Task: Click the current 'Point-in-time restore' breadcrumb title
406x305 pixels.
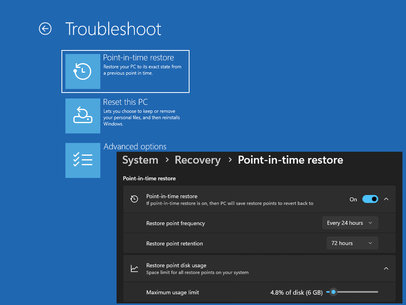Action: point(290,160)
